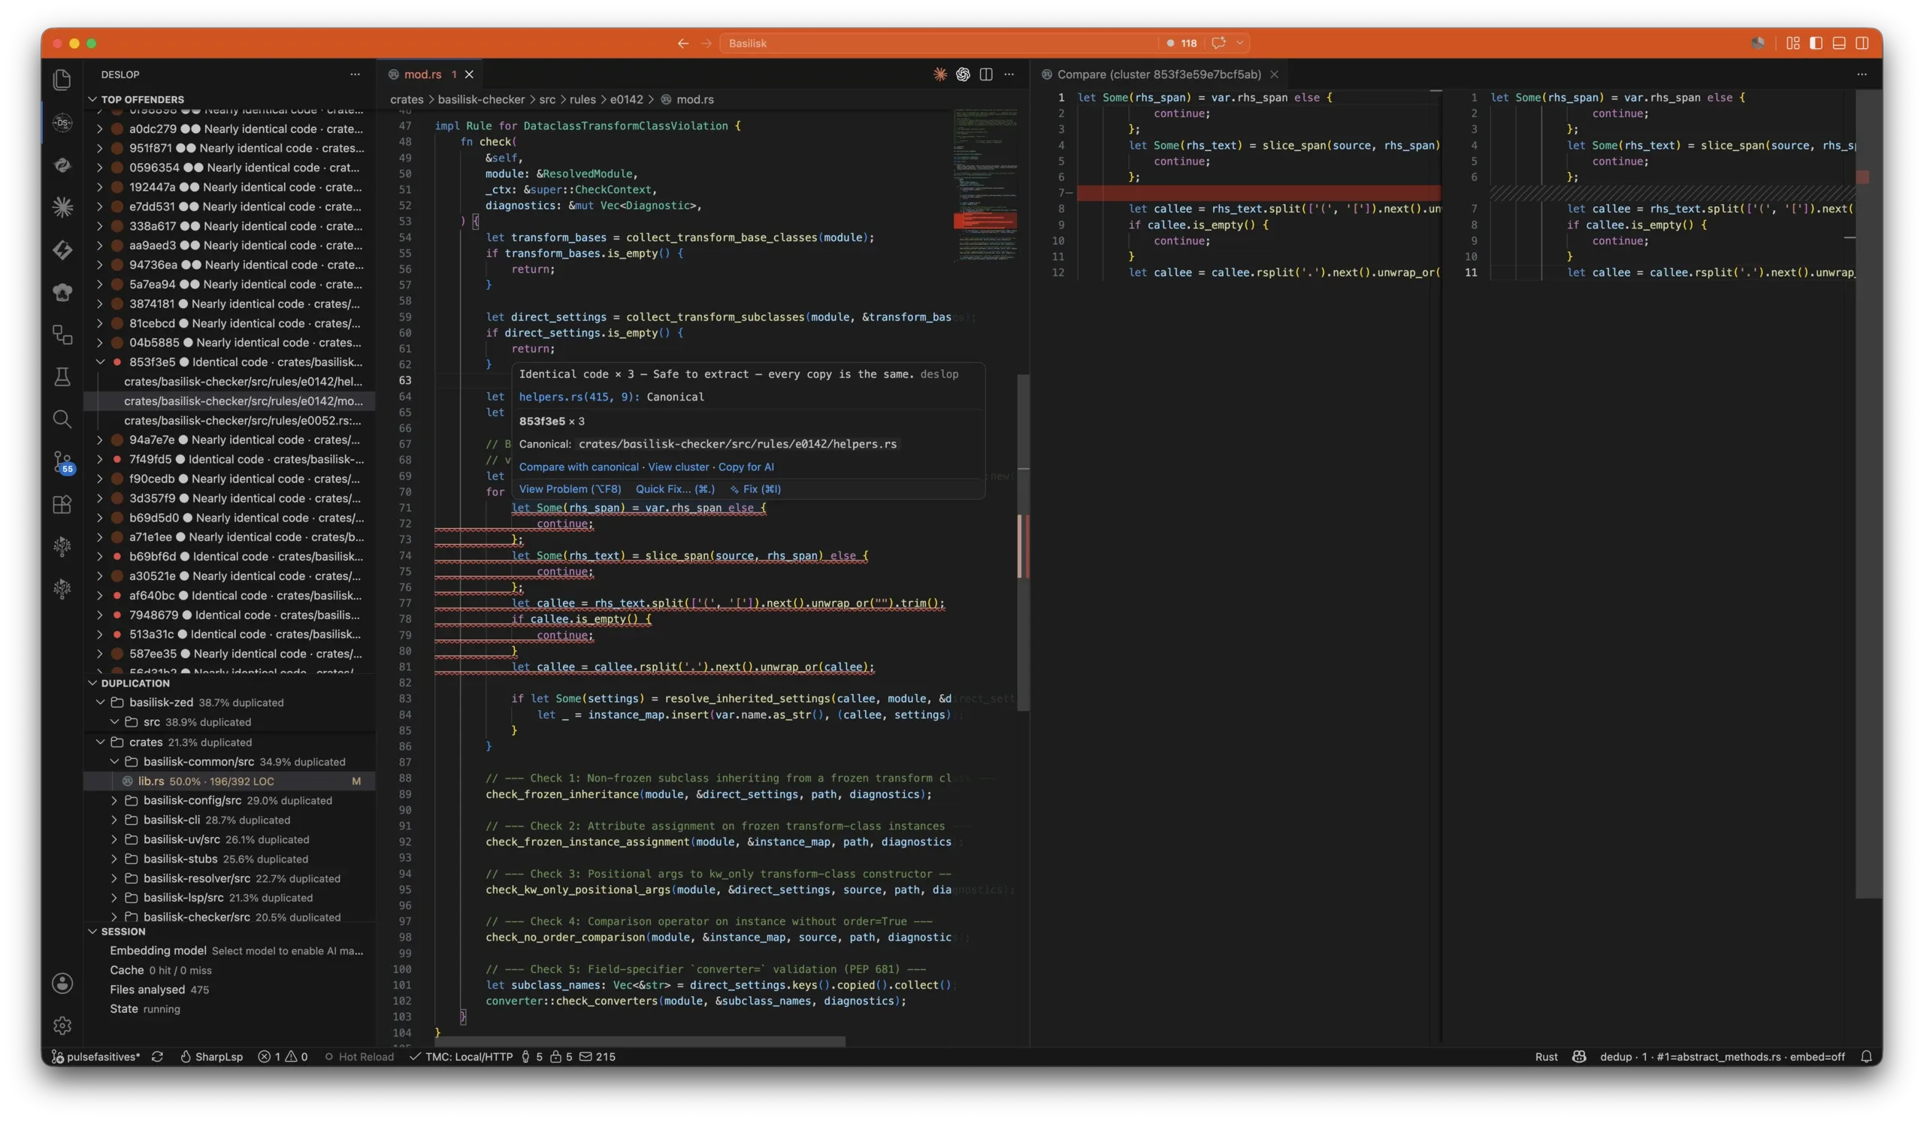Open the Deslop DS activity icon
The width and height of the screenshot is (1924, 1121).
62,122
